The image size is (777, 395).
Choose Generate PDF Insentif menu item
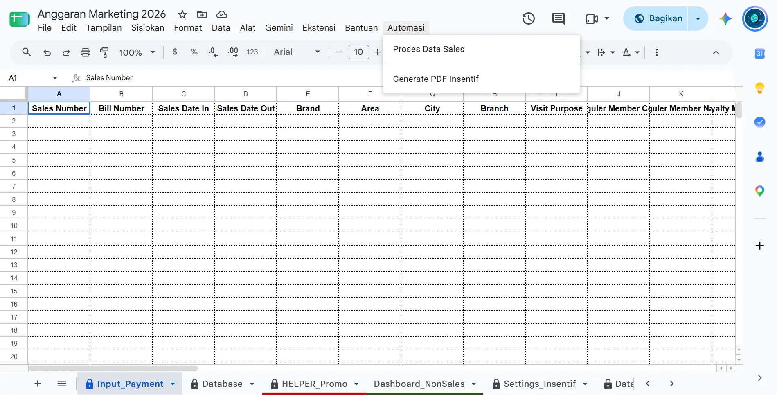pos(482,79)
